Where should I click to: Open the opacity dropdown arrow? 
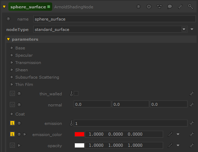tap(178, 145)
